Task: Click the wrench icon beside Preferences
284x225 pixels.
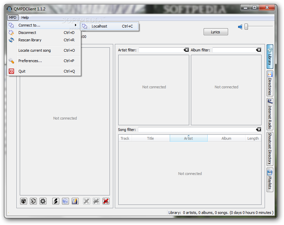Action: [x=11, y=61]
